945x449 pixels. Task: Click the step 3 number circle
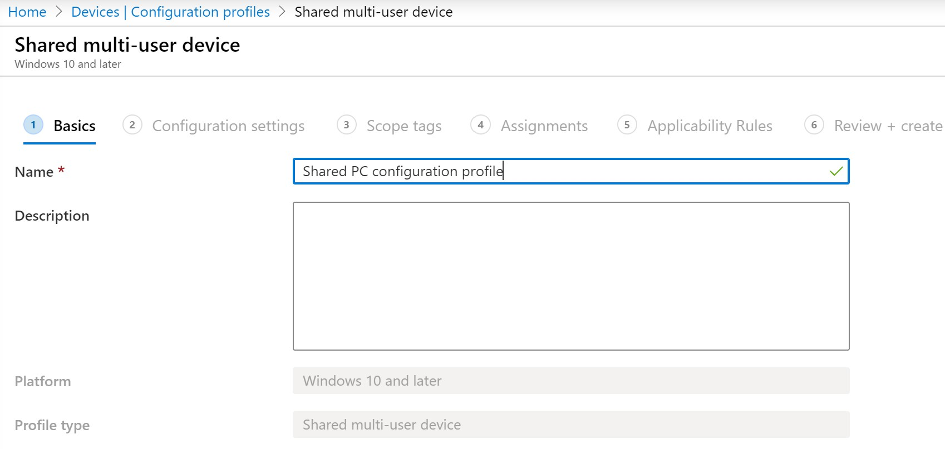point(346,125)
